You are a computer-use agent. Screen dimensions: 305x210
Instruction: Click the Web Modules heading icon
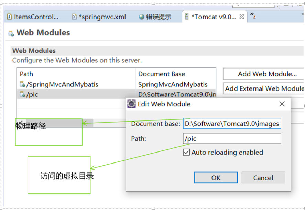tap(11, 33)
